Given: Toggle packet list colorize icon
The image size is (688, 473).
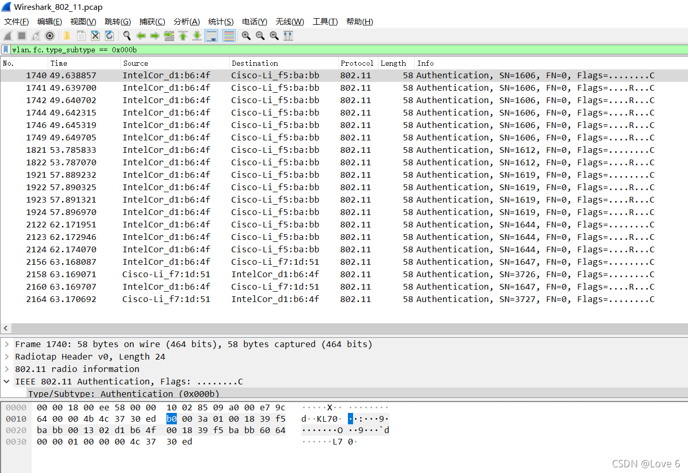Looking at the screenshot, I should [x=229, y=36].
